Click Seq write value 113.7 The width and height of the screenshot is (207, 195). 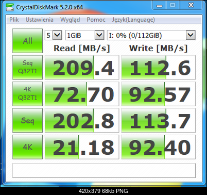click(x=158, y=120)
